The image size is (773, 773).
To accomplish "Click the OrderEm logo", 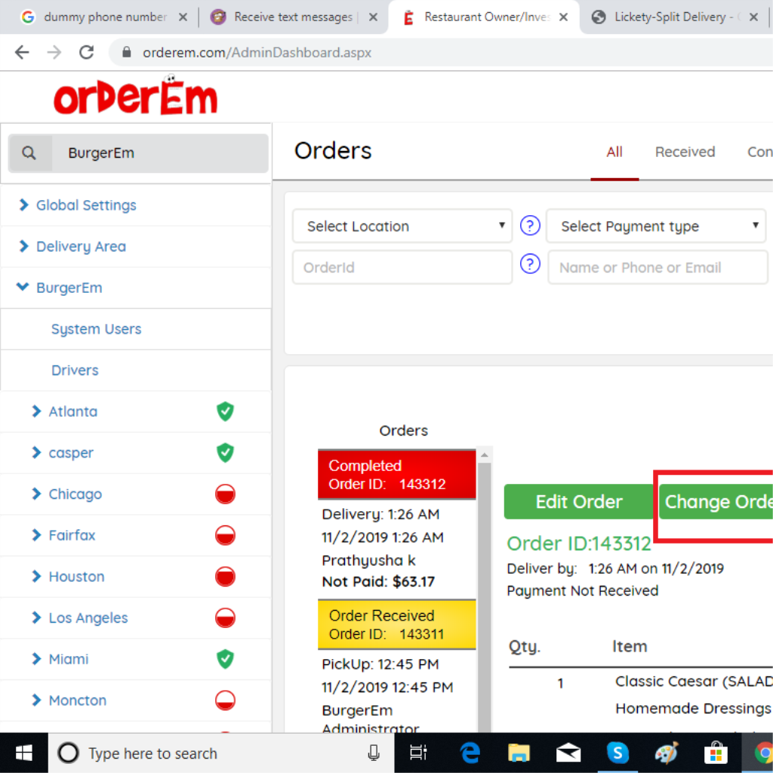I will (x=136, y=97).
